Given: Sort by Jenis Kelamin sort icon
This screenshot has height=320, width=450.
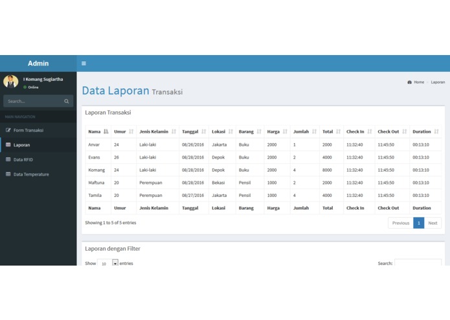Looking at the screenshot, I should [x=174, y=131].
